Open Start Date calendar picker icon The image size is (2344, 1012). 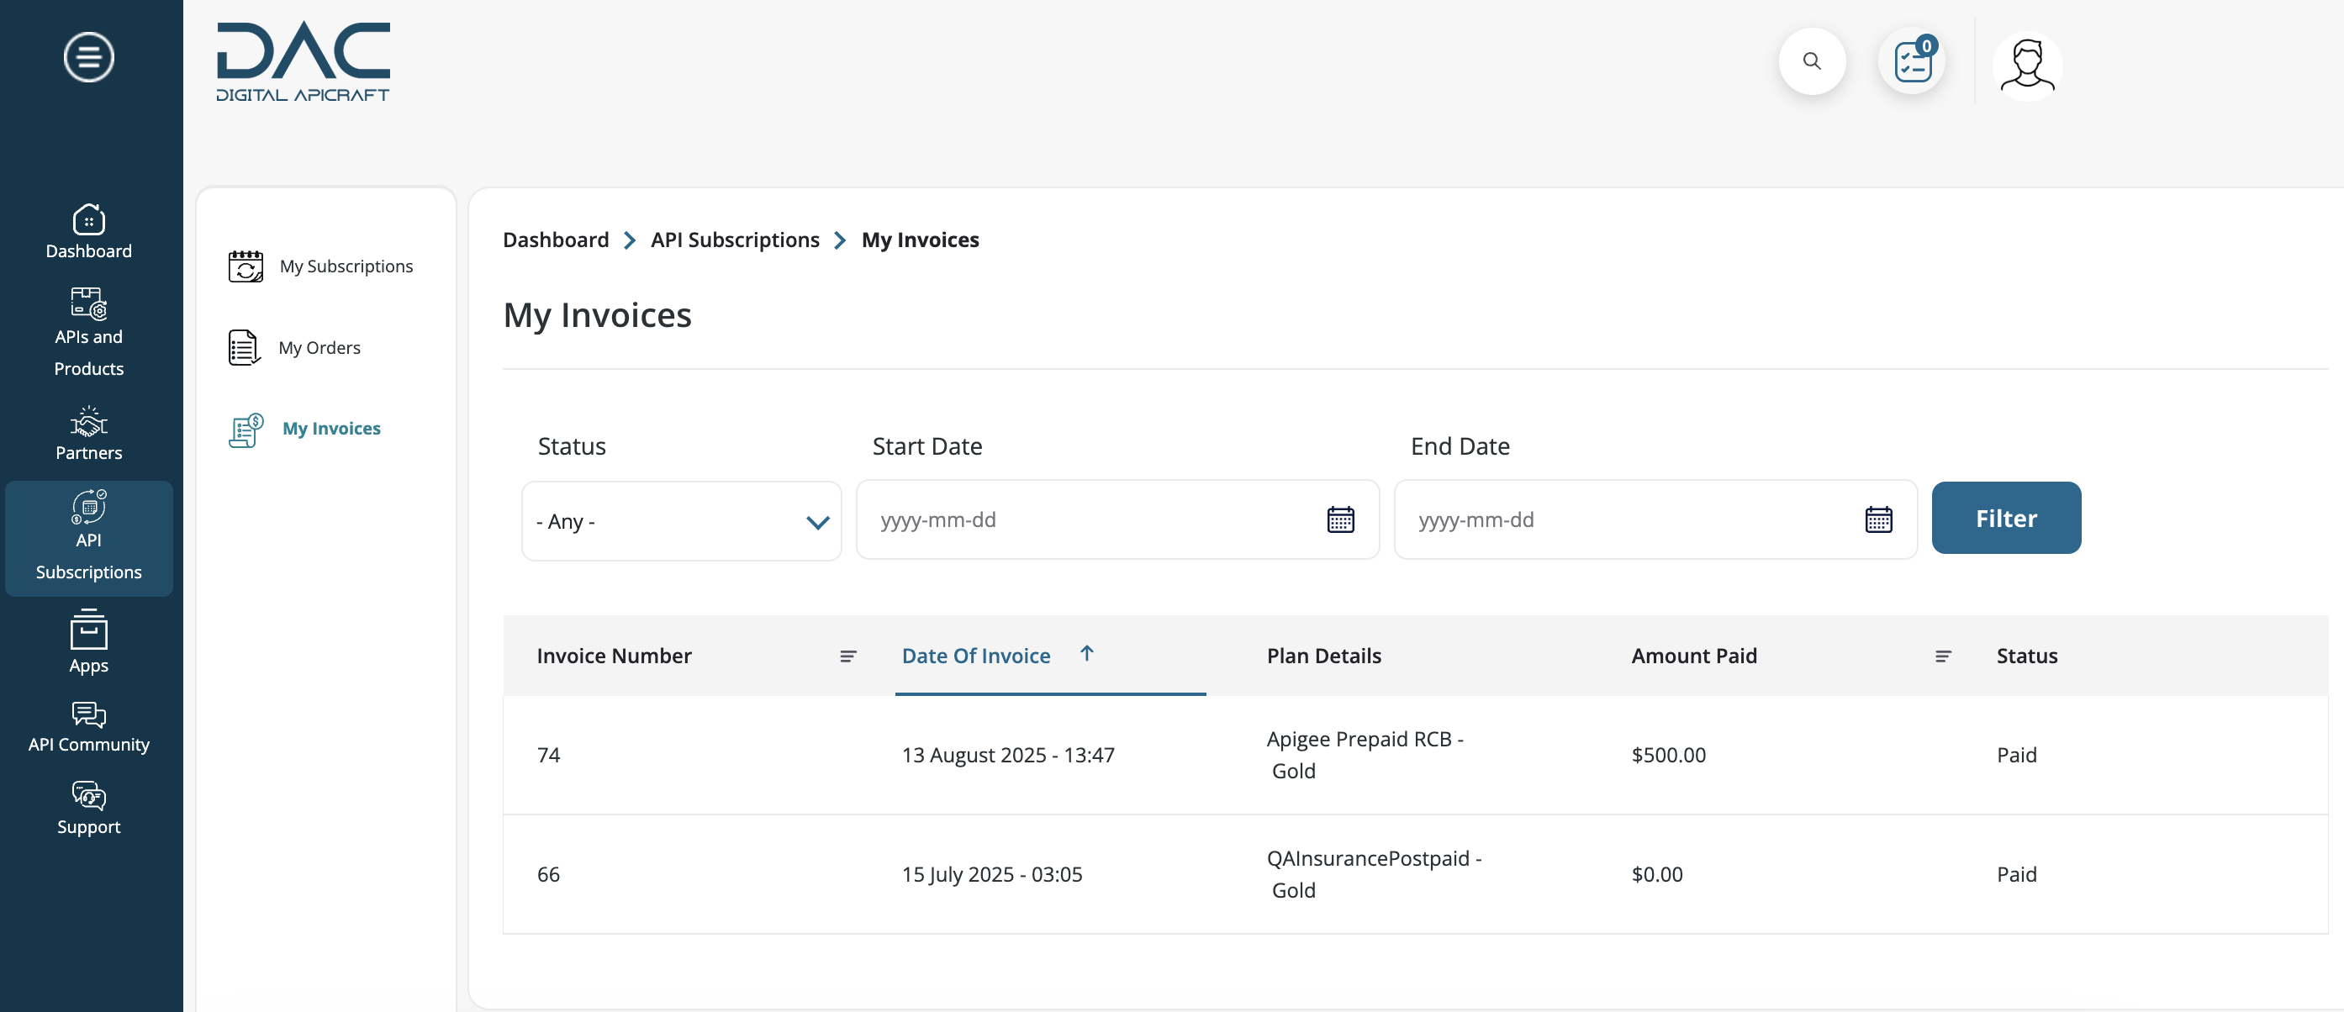(1340, 519)
